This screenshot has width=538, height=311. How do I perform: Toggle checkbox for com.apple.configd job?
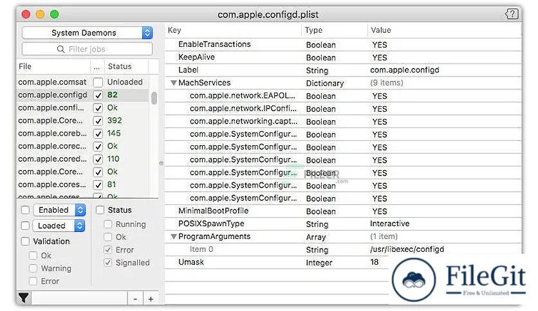[98, 95]
